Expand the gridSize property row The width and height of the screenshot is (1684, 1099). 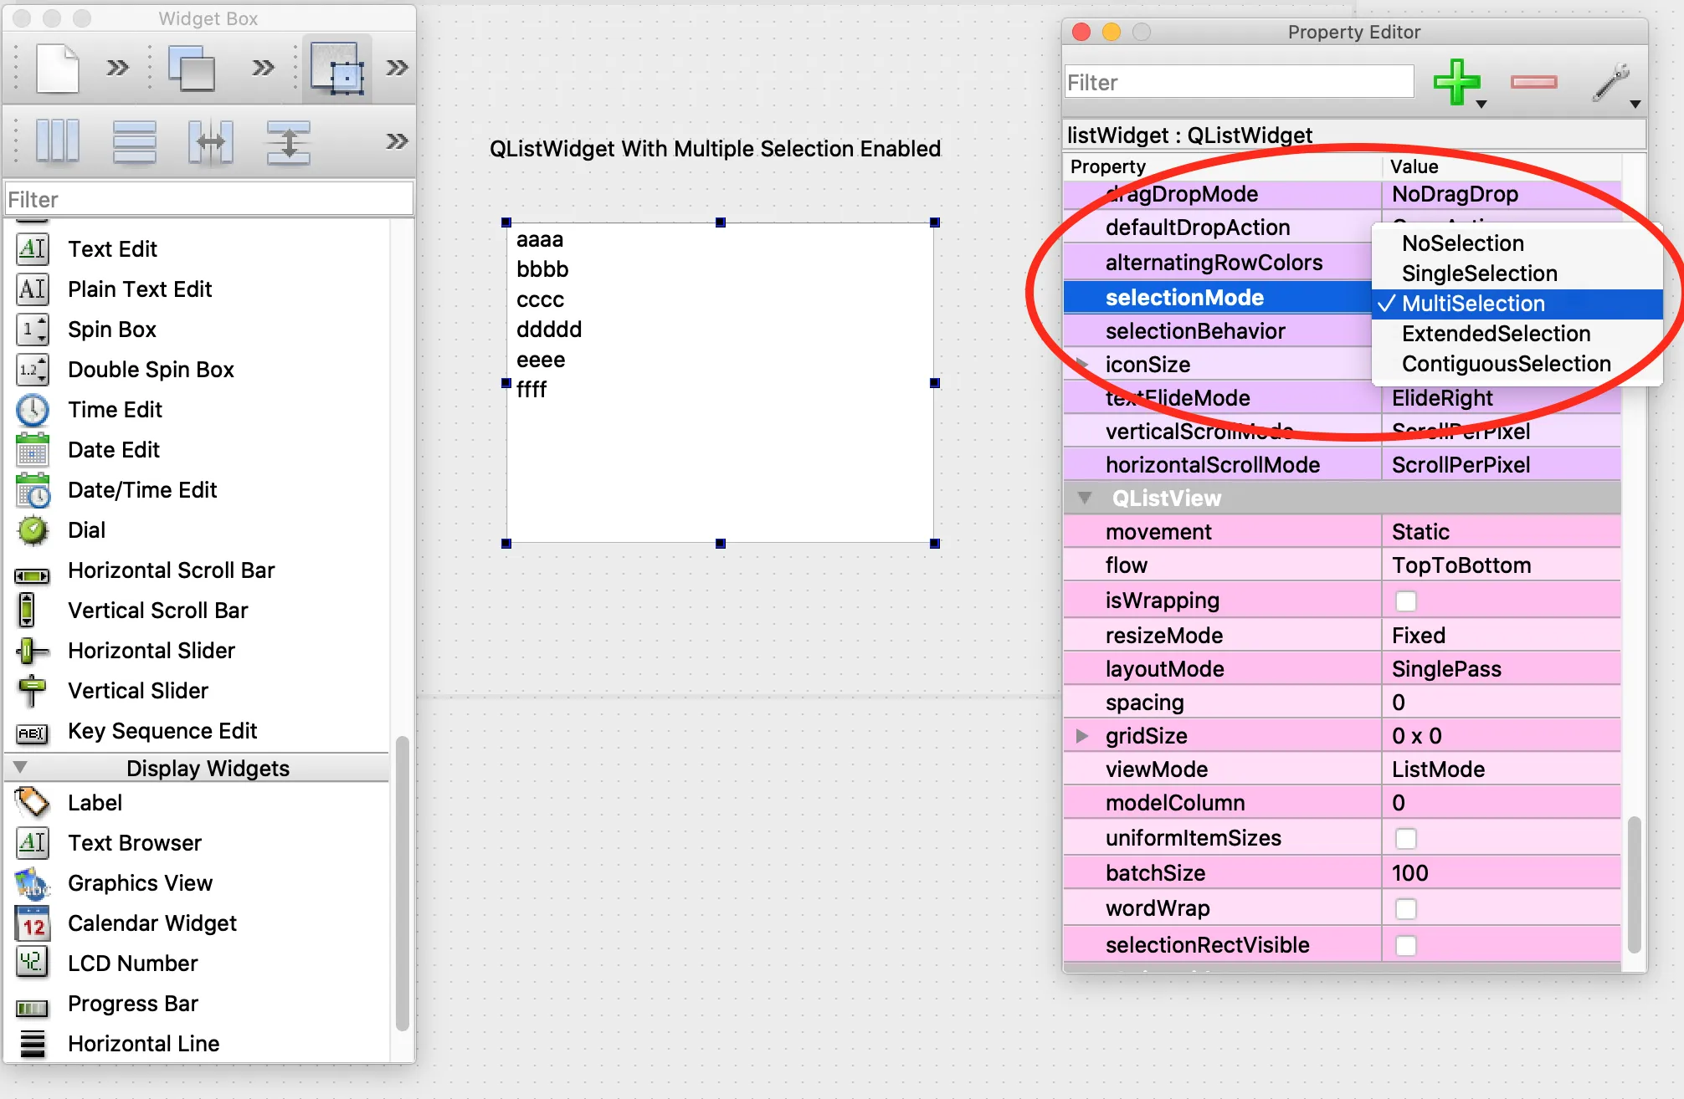tap(1082, 736)
